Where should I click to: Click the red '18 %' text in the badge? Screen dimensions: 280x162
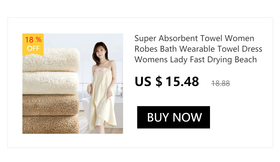click(x=33, y=40)
